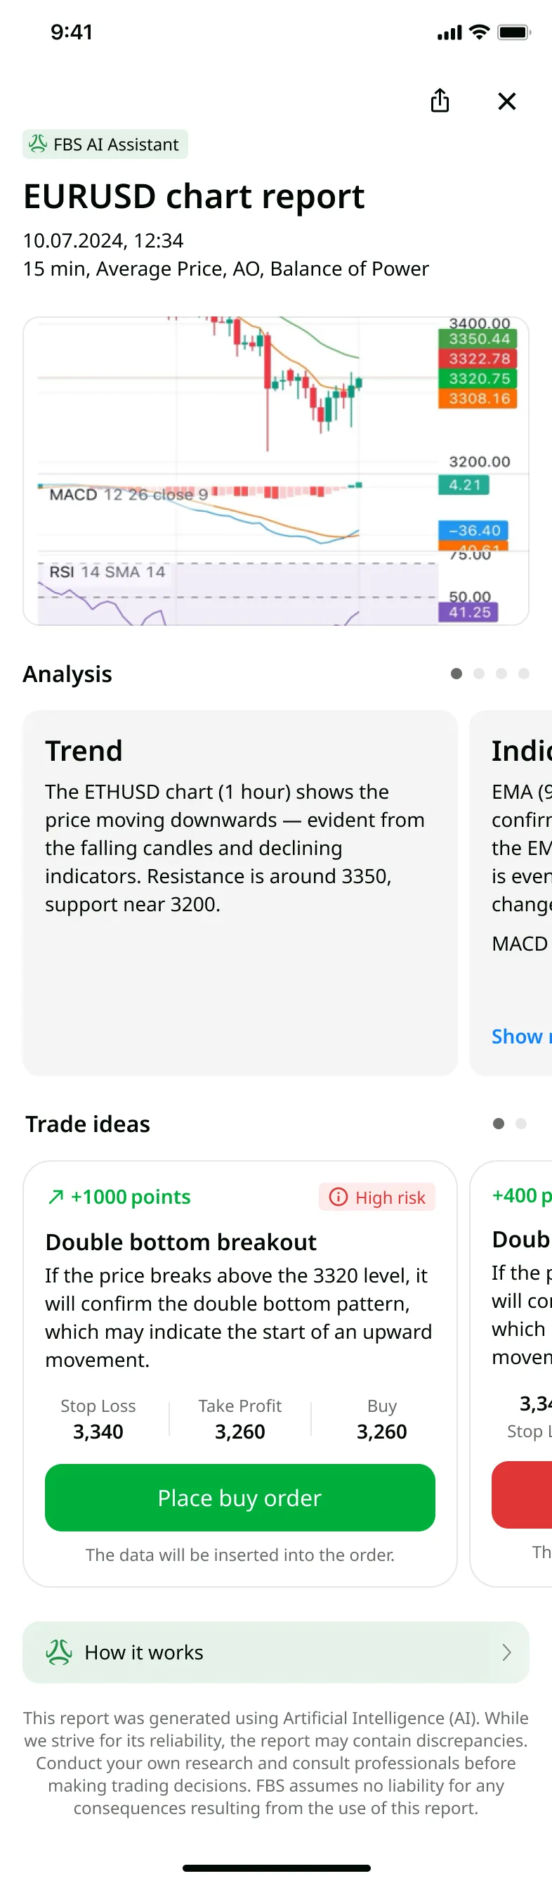The height and width of the screenshot is (1883, 552).
Task: Open the share sheet icon
Action: coord(440,102)
